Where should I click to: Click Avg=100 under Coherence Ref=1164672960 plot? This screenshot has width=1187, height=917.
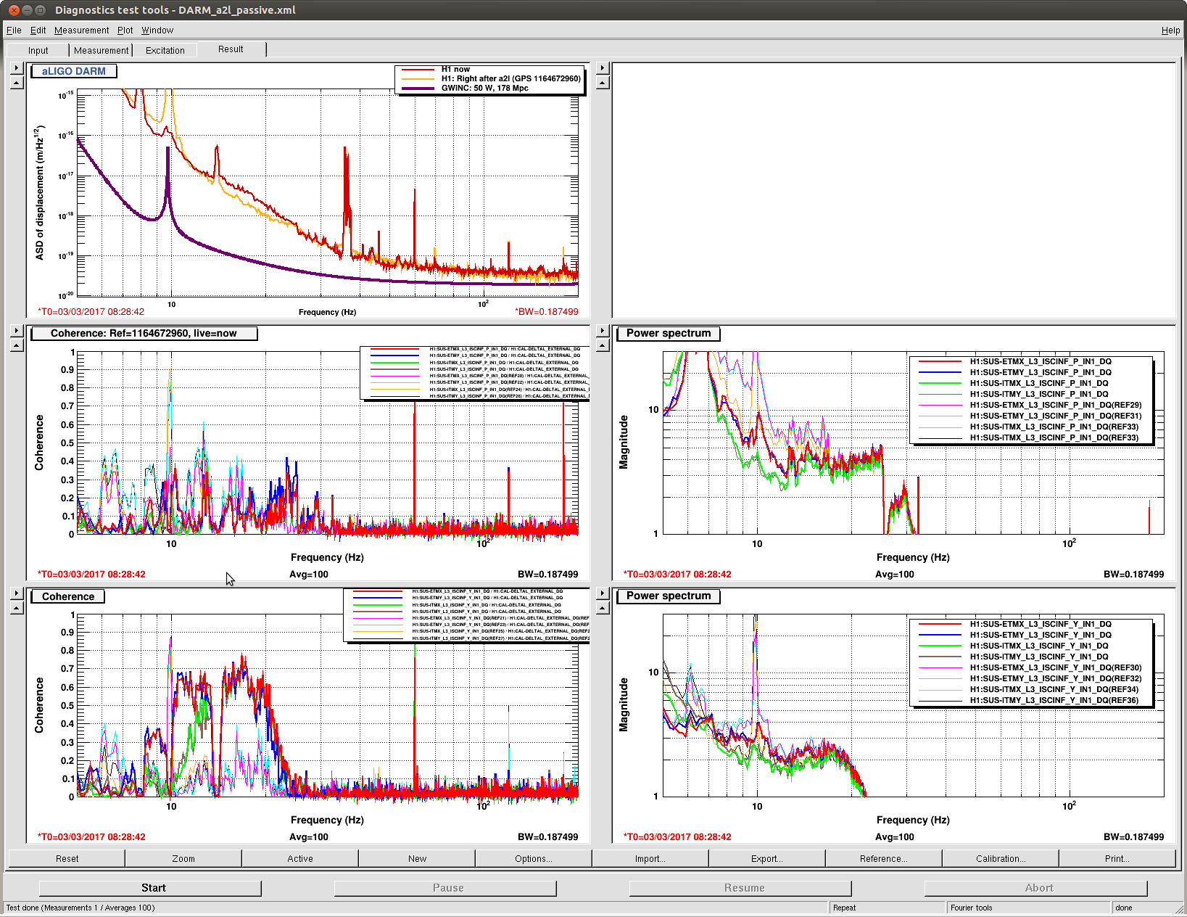(309, 575)
